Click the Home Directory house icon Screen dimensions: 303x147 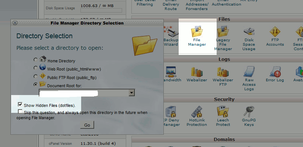coord(43,59)
